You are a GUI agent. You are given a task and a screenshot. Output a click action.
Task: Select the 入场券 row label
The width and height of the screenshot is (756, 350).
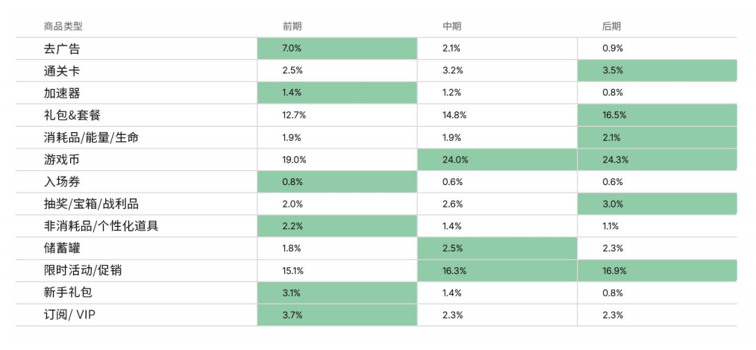[62, 182]
